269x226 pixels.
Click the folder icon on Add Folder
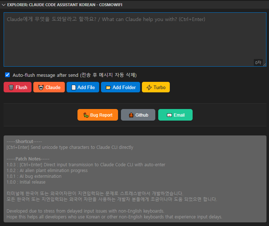coord(108,88)
